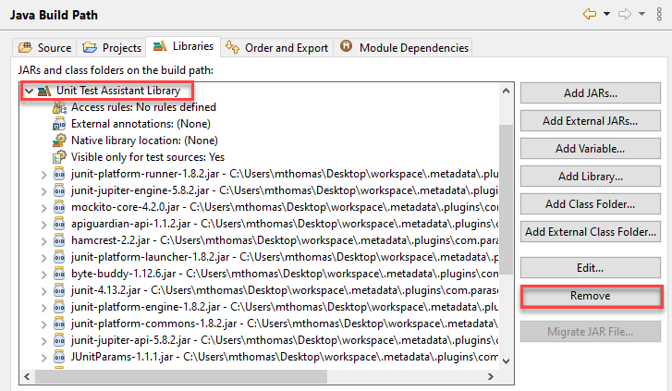The height and width of the screenshot is (391, 672).
Task: Expand JUnitParams-1.1.1.jar node
Action: [x=43, y=359]
